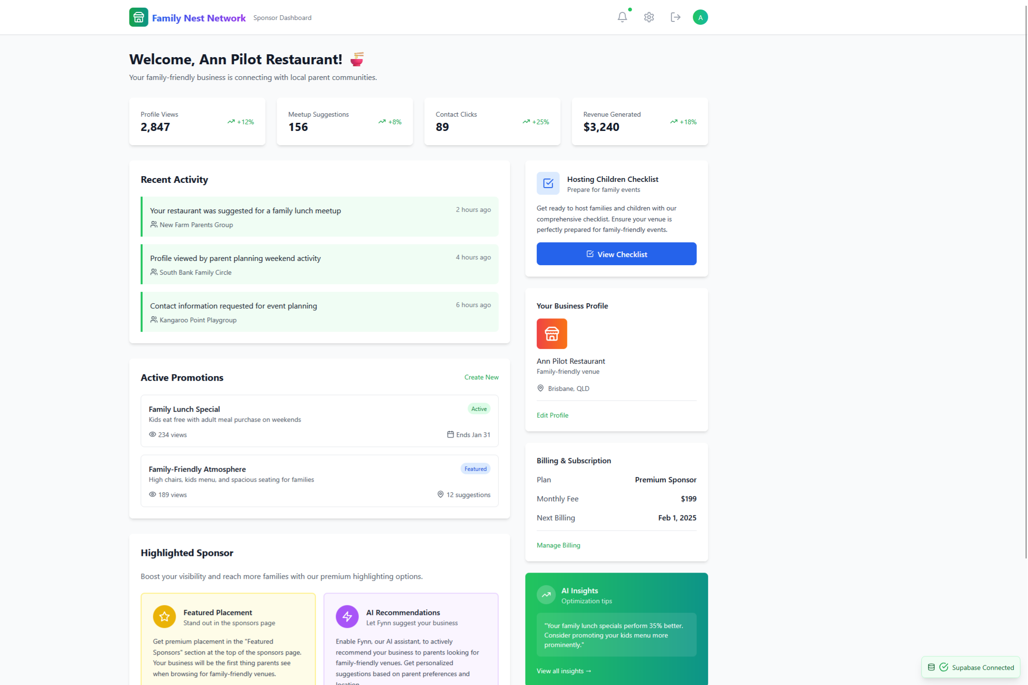The image size is (1028, 685).
Task: Click the Supabase Connected status badge
Action: (x=970, y=667)
